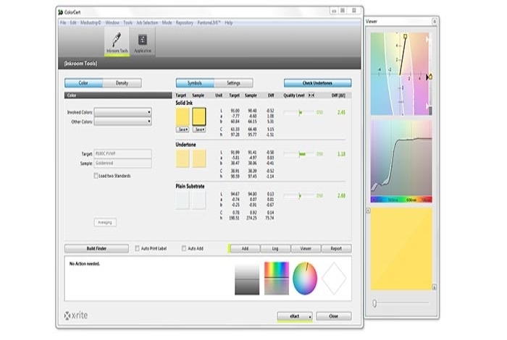The height and width of the screenshot is (340, 507).
Task: Click the ColorCert logo in title bar
Action: (60, 12)
